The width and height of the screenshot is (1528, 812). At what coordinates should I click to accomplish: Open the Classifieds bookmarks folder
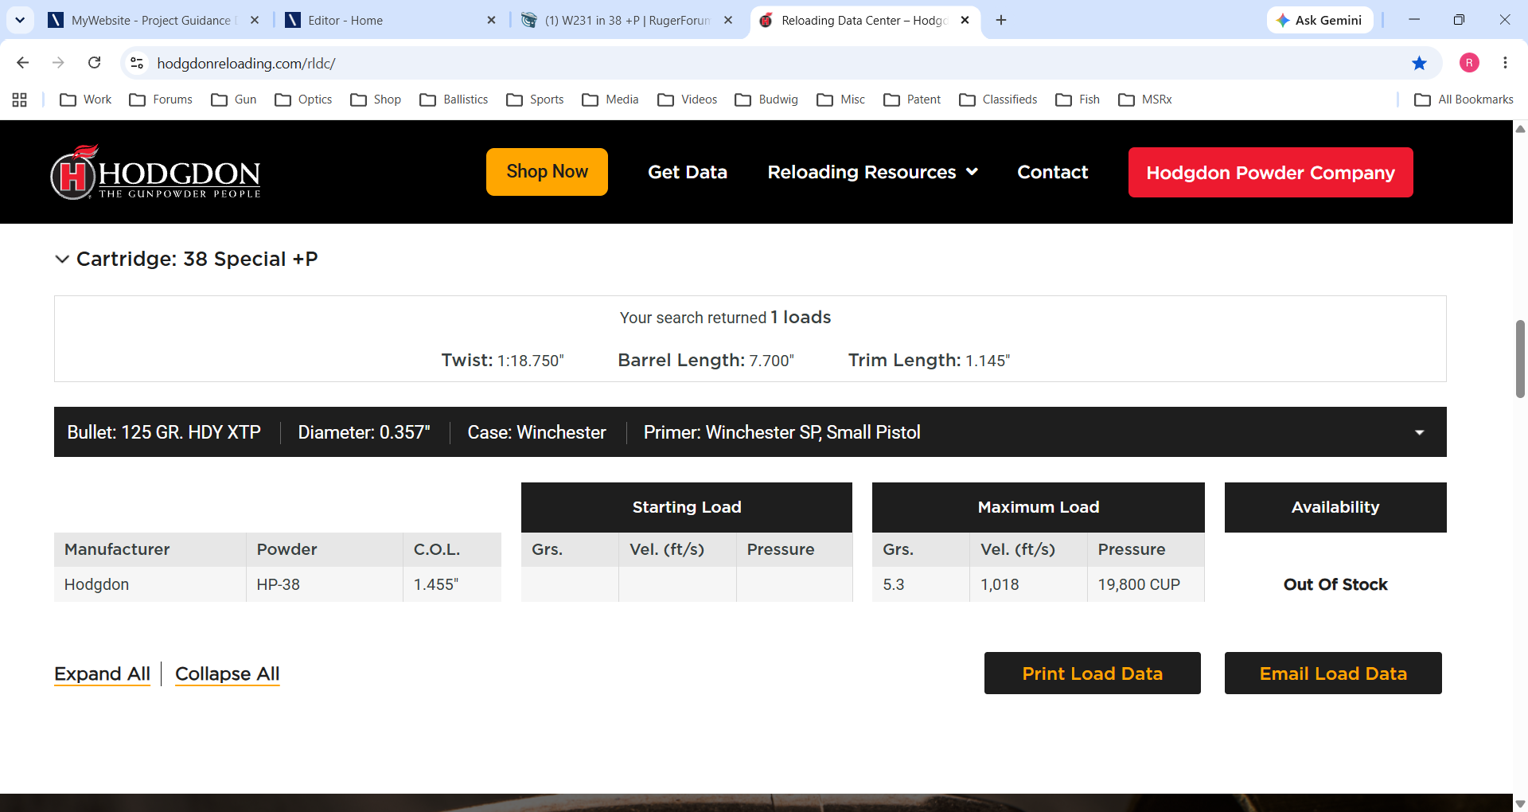coord(998,100)
